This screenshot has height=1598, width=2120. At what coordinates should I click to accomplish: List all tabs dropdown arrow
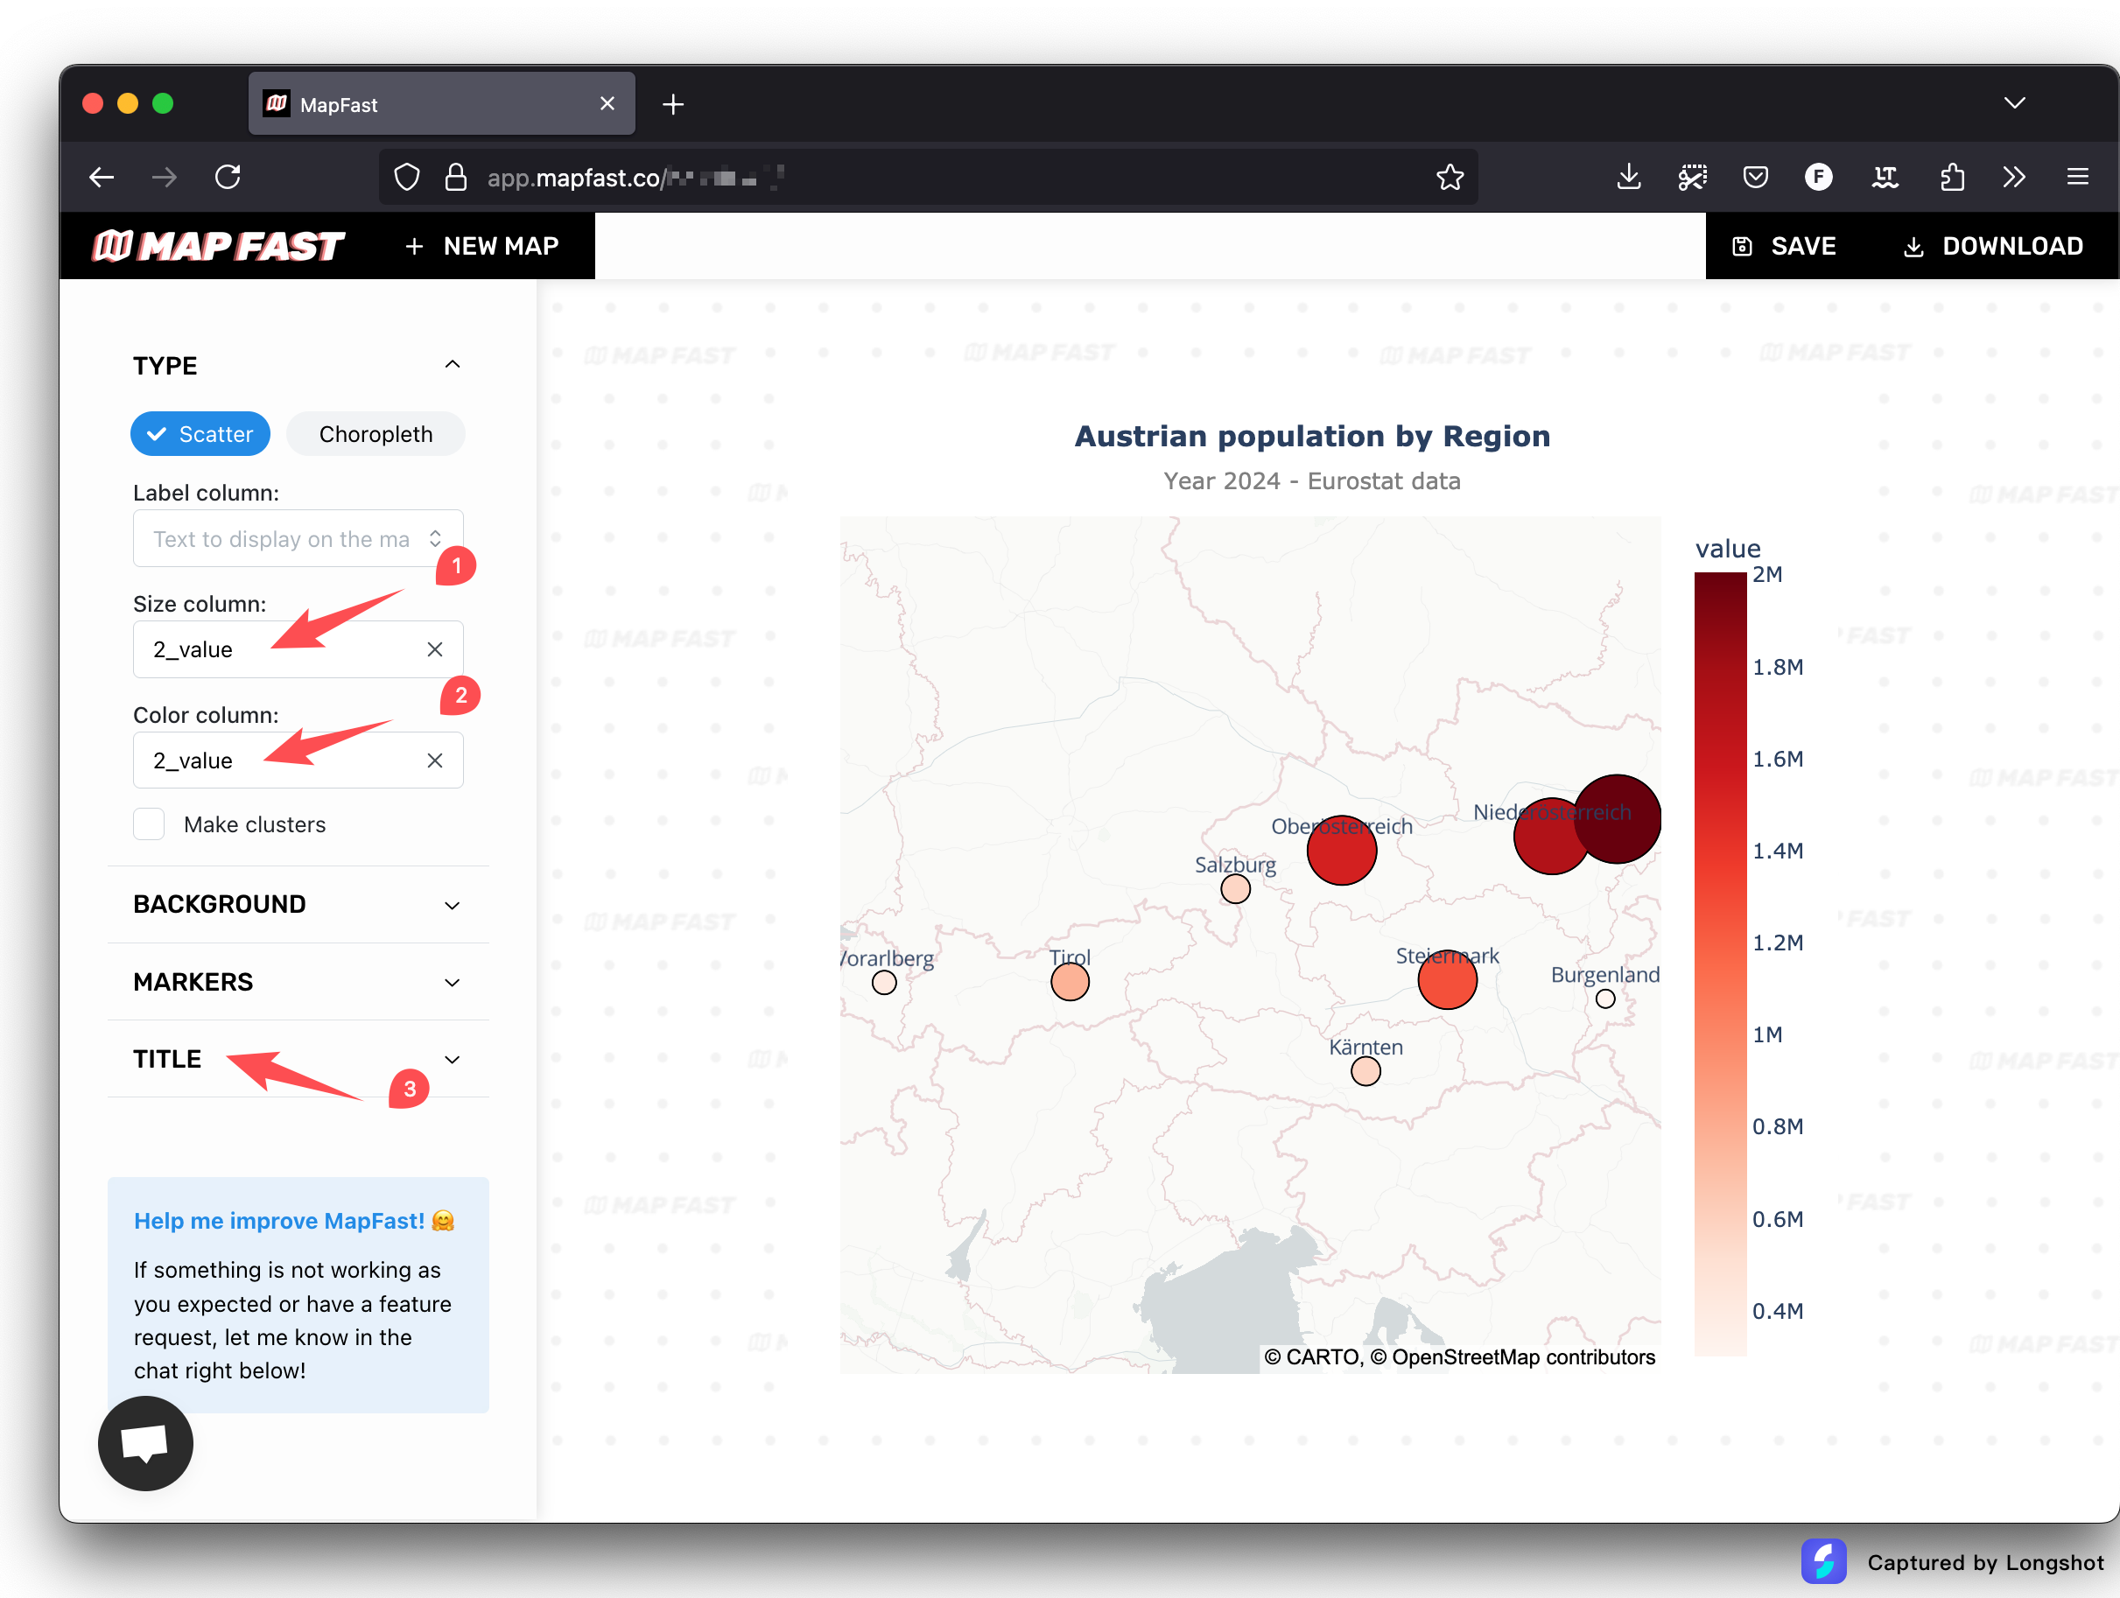click(2013, 103)
